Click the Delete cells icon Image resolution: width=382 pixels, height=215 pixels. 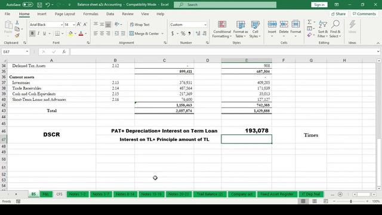click(x=284, y=24)
